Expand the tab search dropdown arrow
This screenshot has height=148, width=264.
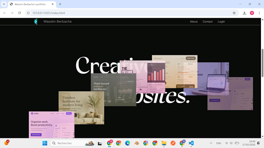(x=4, y=4)
